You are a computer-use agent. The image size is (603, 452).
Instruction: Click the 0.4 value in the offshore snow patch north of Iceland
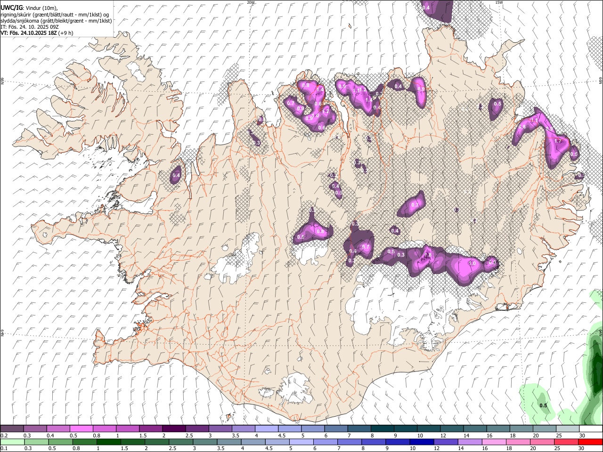[x=426, y=8]
